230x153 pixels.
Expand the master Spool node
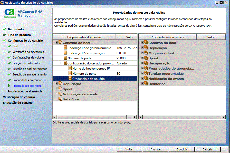pos(57,89)
